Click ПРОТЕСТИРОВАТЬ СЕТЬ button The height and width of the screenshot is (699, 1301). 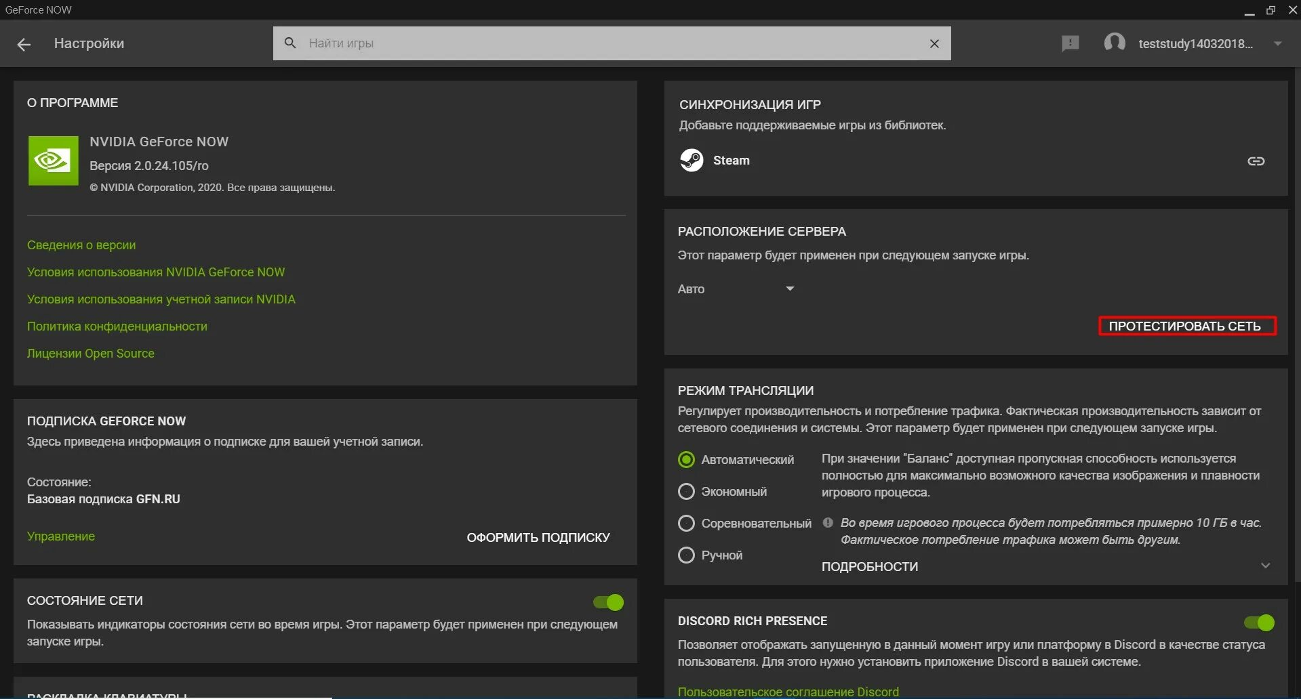(x=1187, y=326)
